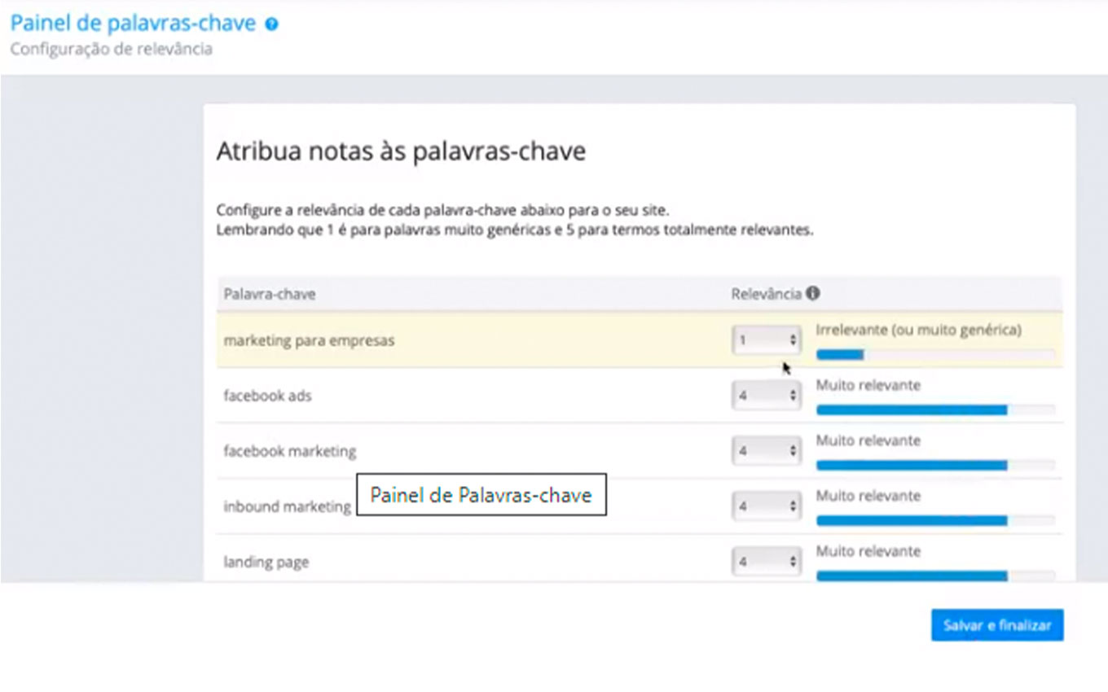Click the info icon next to Relevância

coord(813,294)
